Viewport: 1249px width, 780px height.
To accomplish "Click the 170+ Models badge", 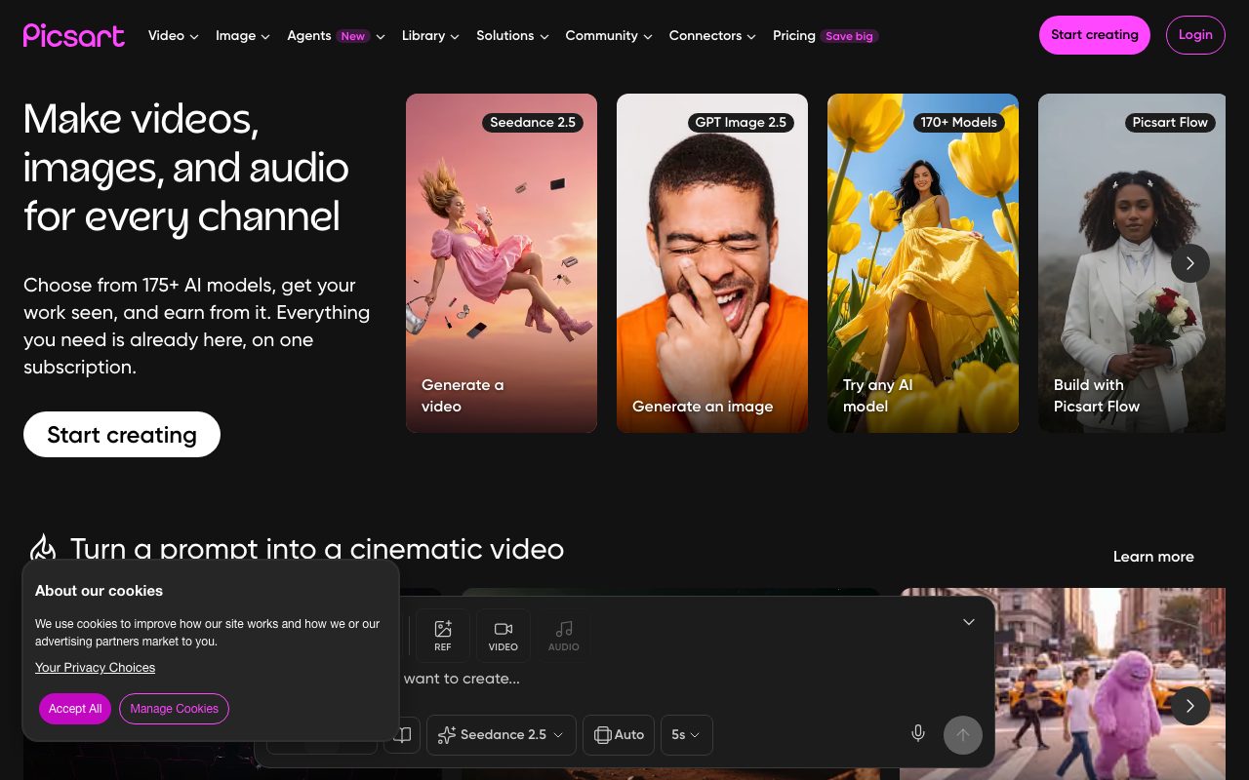I will click(959, 122).
